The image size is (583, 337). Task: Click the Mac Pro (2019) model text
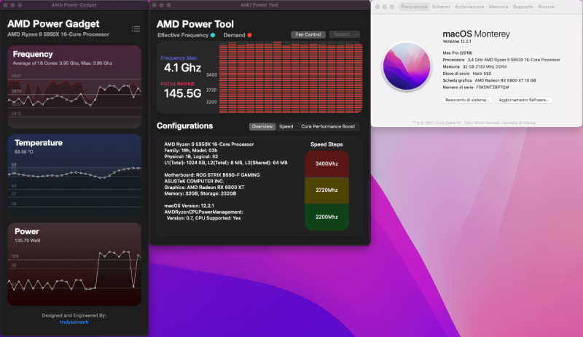click(x=458, y=53)
